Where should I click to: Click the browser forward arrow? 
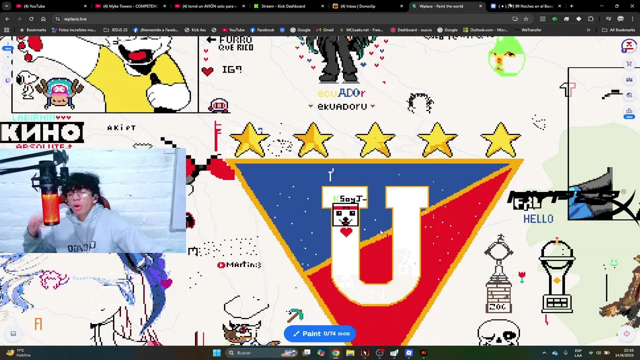coord(19,19)
